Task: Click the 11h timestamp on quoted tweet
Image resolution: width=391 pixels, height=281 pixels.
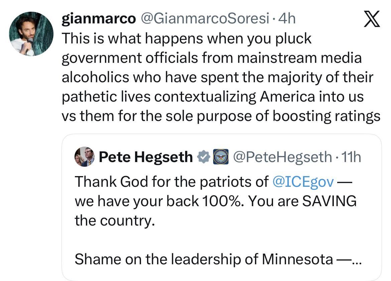Action: (351, 157)
